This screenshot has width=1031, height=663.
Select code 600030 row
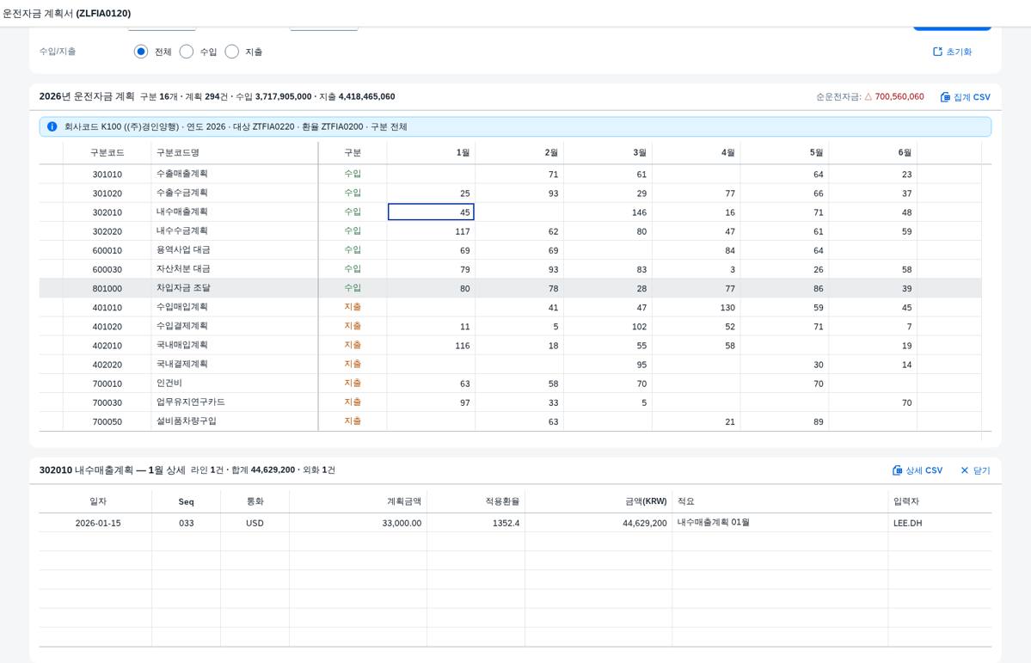[x=107, y=270]
